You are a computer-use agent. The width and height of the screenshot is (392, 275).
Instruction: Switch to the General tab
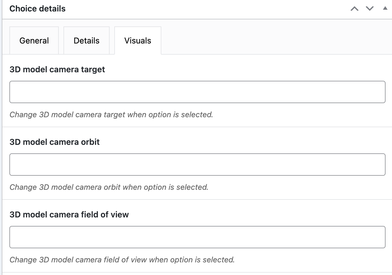pyautogui.click(x=34, y=41)
